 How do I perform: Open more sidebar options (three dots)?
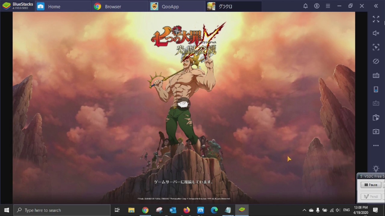(x=376, y=145)
